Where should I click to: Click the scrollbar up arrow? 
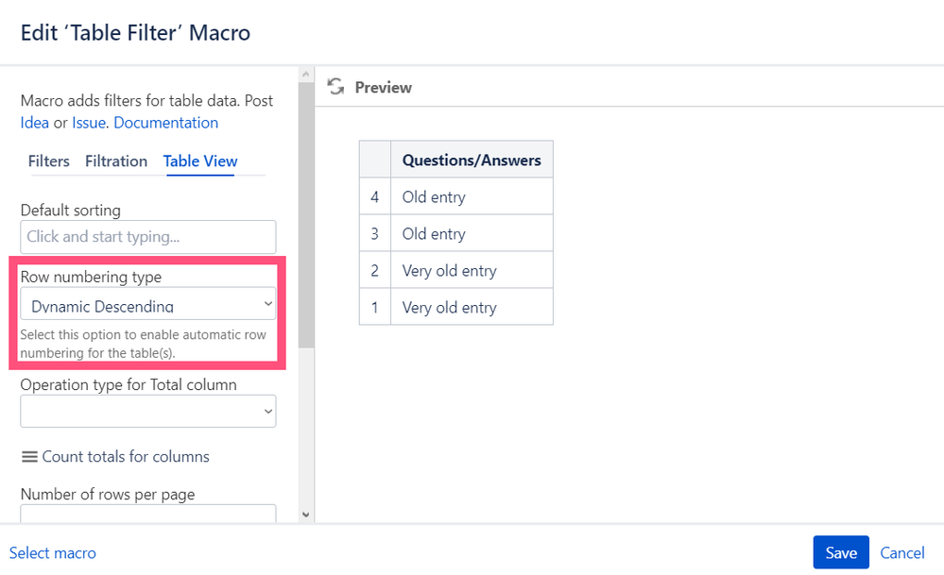coord(306,74)
